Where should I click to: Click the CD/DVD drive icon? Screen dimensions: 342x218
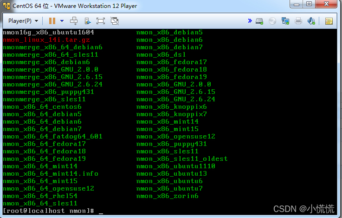[x=272, y=21]
